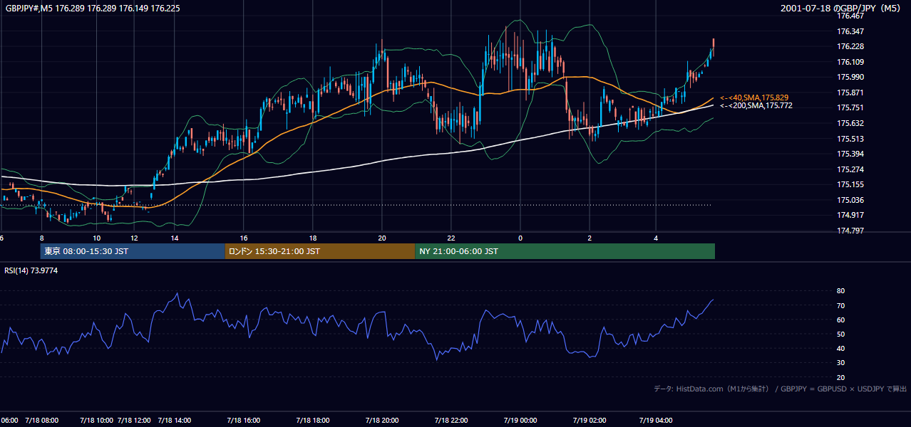Click the 7/18 20:00 bottom date label
Image resolution: width=911 pixels, height=427 pixels.
382,421
